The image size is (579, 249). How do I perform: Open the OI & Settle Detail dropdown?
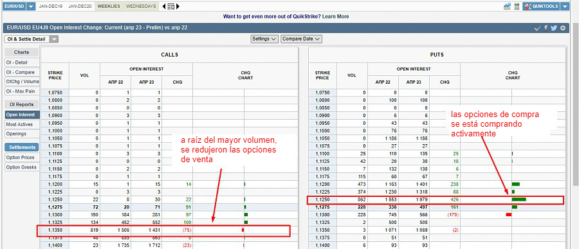32,39
